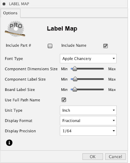Image resolution: width=130 pixels, height=163 pixels.
Task: Click the Component Dimensions Size slider handle
Action: click(75, 69)
